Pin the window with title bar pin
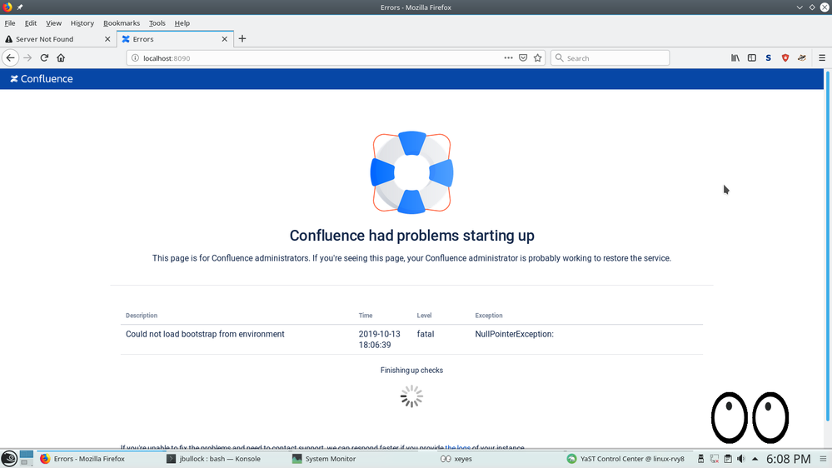This screenshot has width=832, height=468. tap(20, 7)
